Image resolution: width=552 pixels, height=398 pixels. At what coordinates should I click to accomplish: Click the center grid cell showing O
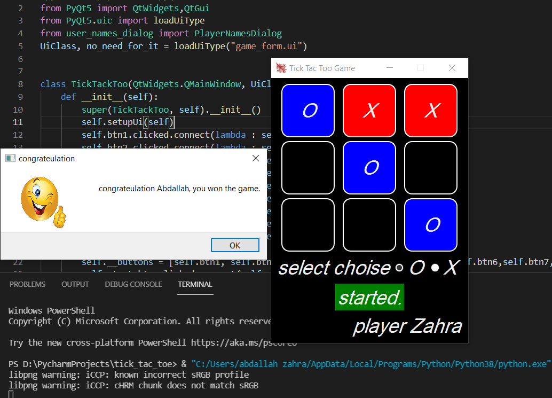click(x=369, y=168)
